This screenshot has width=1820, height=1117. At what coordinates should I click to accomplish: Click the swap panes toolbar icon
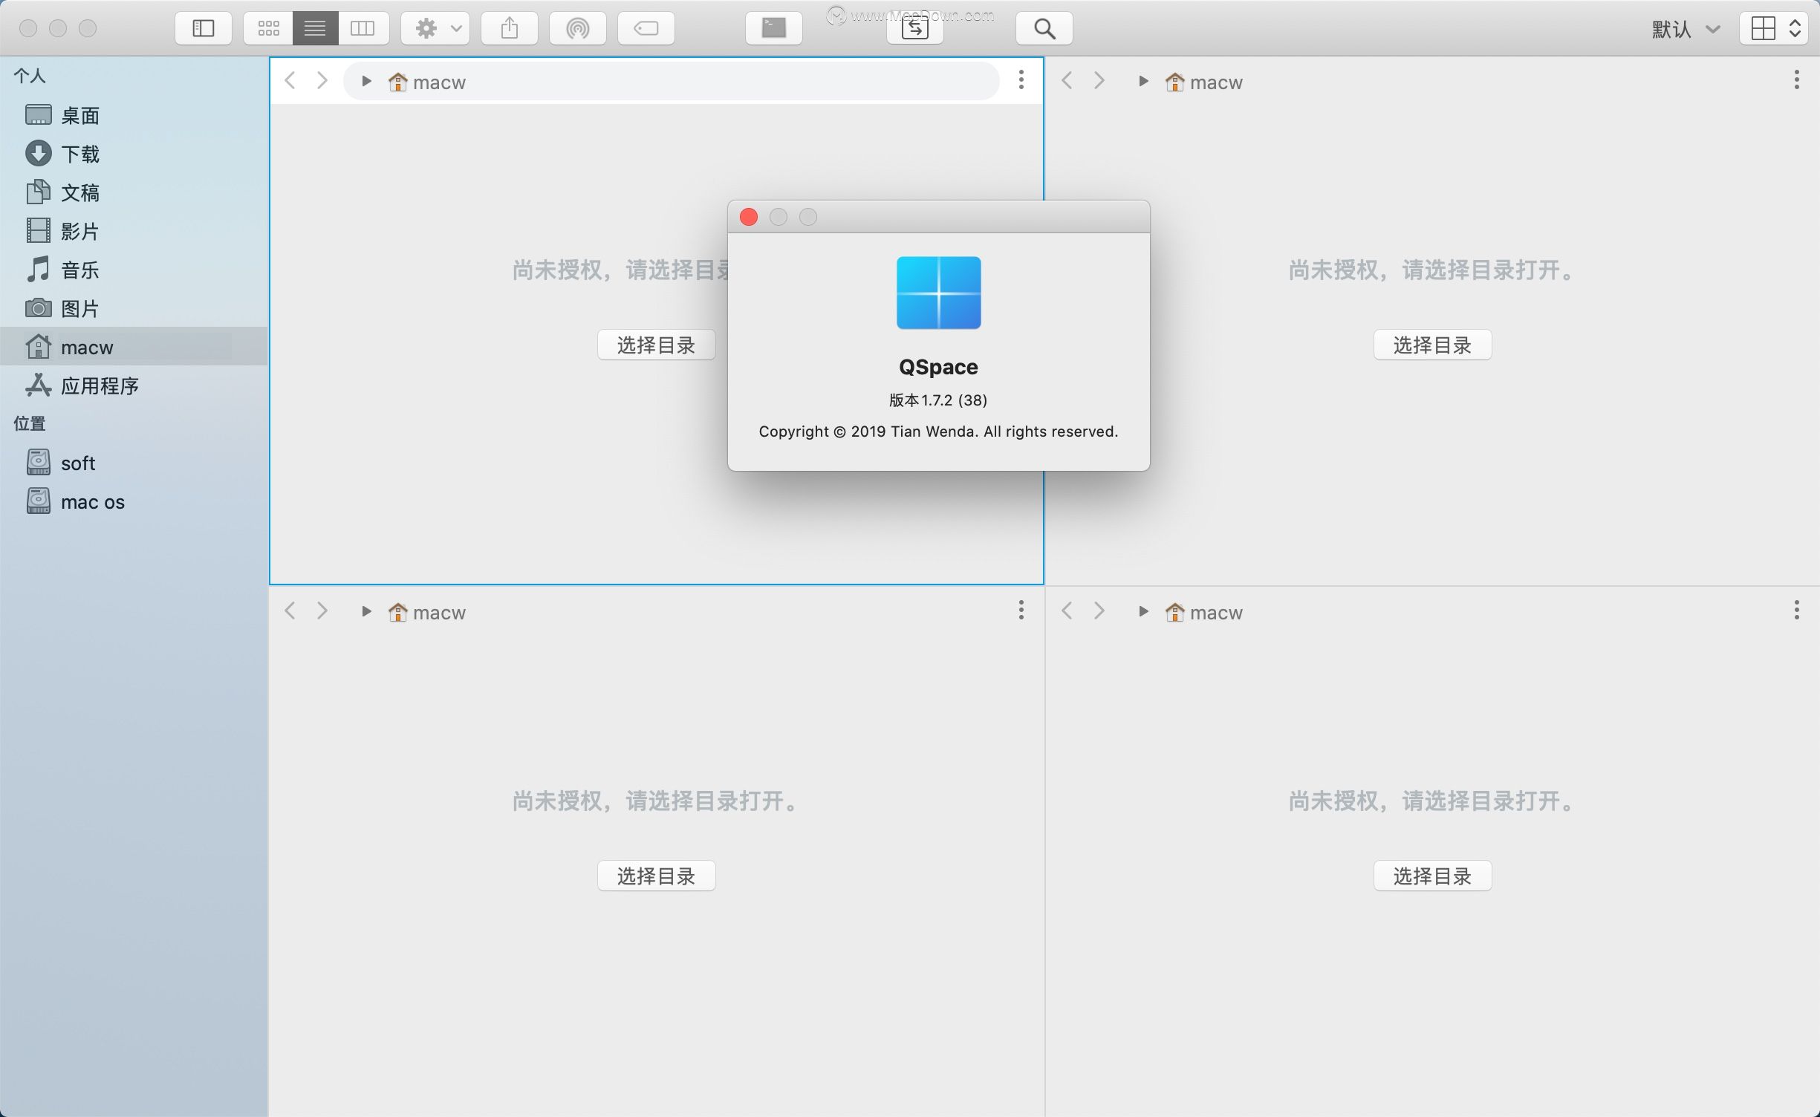click(x=914, y=28)
